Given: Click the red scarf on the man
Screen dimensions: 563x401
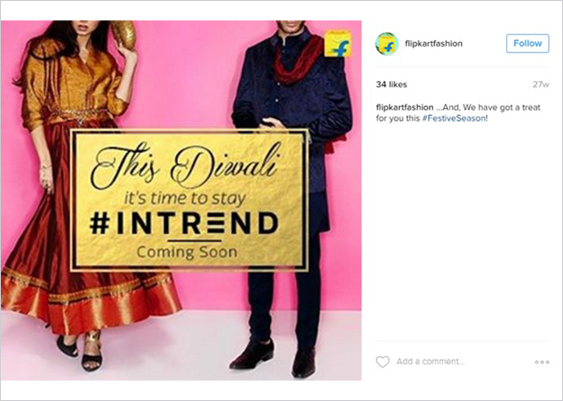Looking at the screenshot, I should pos(298,61).
